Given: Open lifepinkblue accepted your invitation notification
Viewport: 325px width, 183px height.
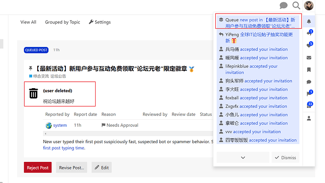Looking at the screenshot, I should 258,69.
